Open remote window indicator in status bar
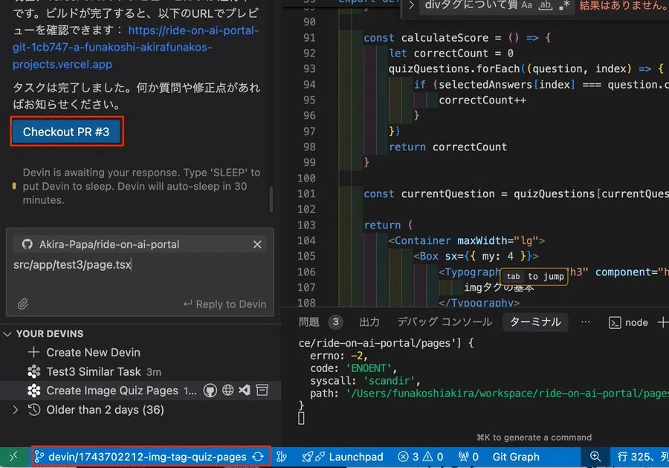Viewport: 669px width, 468px height. pos(13,457)
